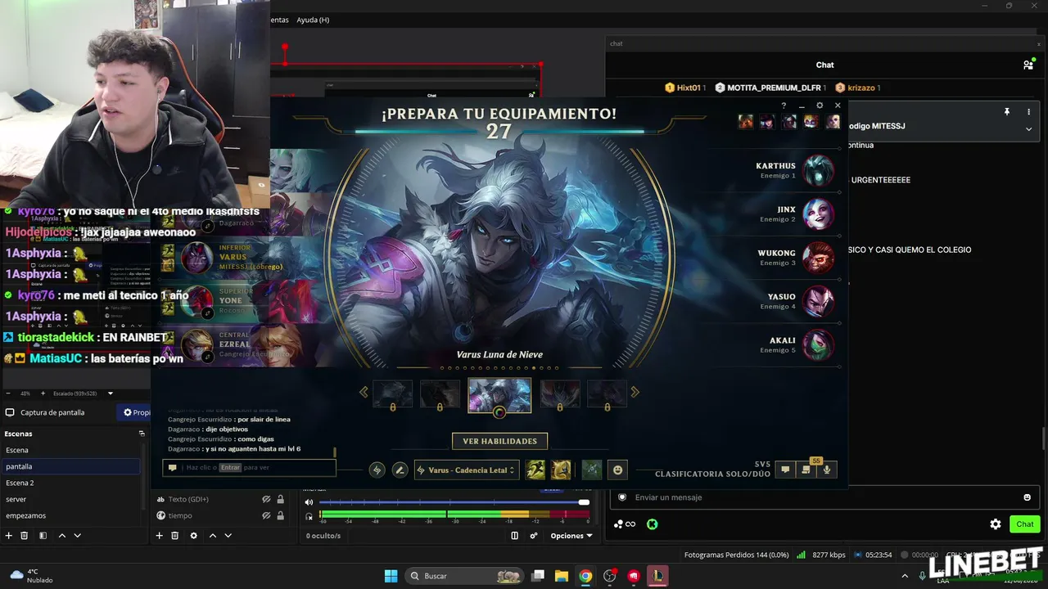The image size is (1048, 589).
Task: Open advanced audio properties gears icon
Action: [x=534, y=536]
